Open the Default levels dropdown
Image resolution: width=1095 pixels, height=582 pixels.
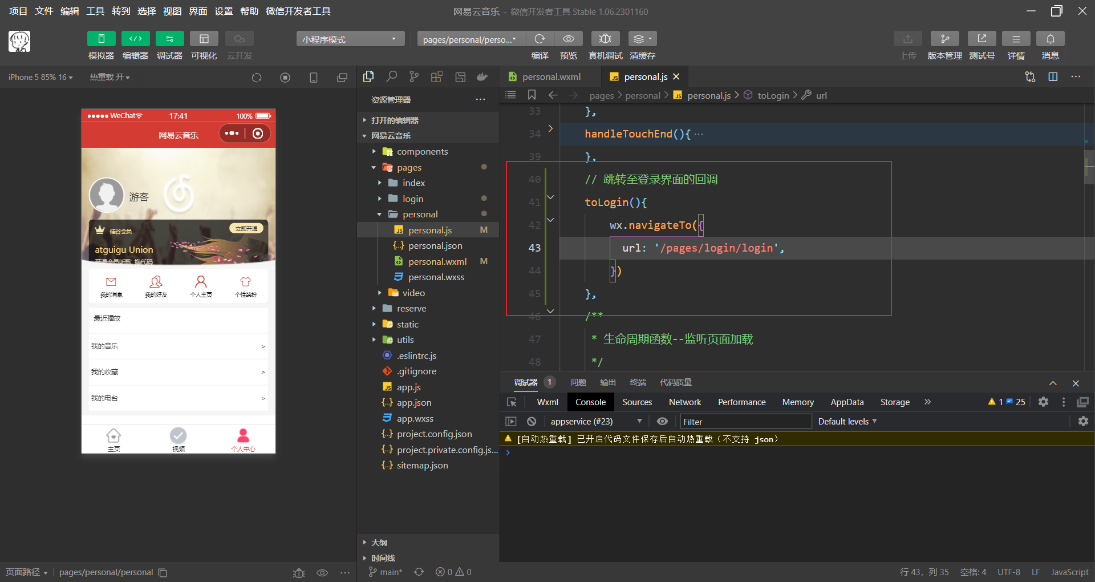[x=847, y=422]
